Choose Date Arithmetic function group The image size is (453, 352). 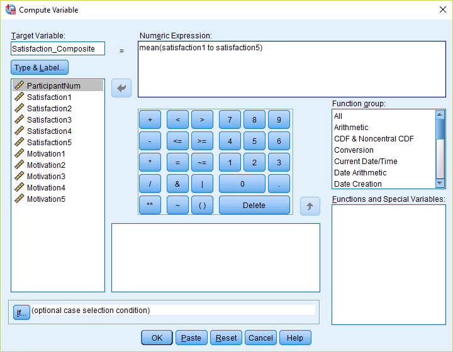point(360,173)
